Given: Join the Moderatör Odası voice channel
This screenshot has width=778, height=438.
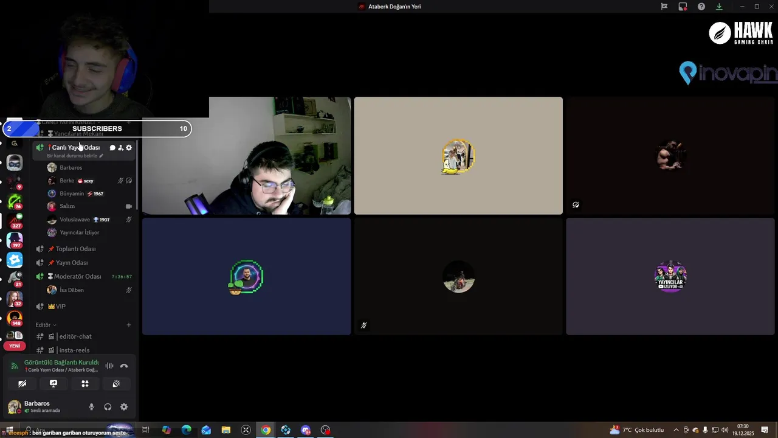Looking at the screenshot, I should pyautogui.click(x=84, y=276).
